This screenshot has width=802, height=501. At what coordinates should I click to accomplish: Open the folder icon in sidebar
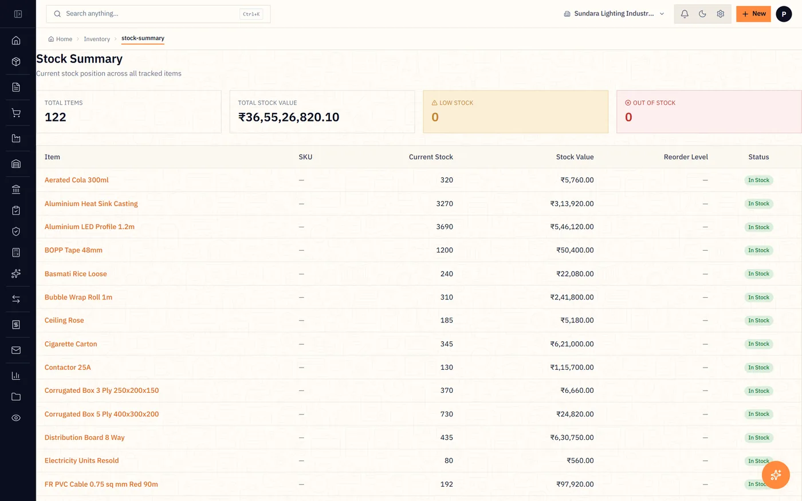pos(16,397)
